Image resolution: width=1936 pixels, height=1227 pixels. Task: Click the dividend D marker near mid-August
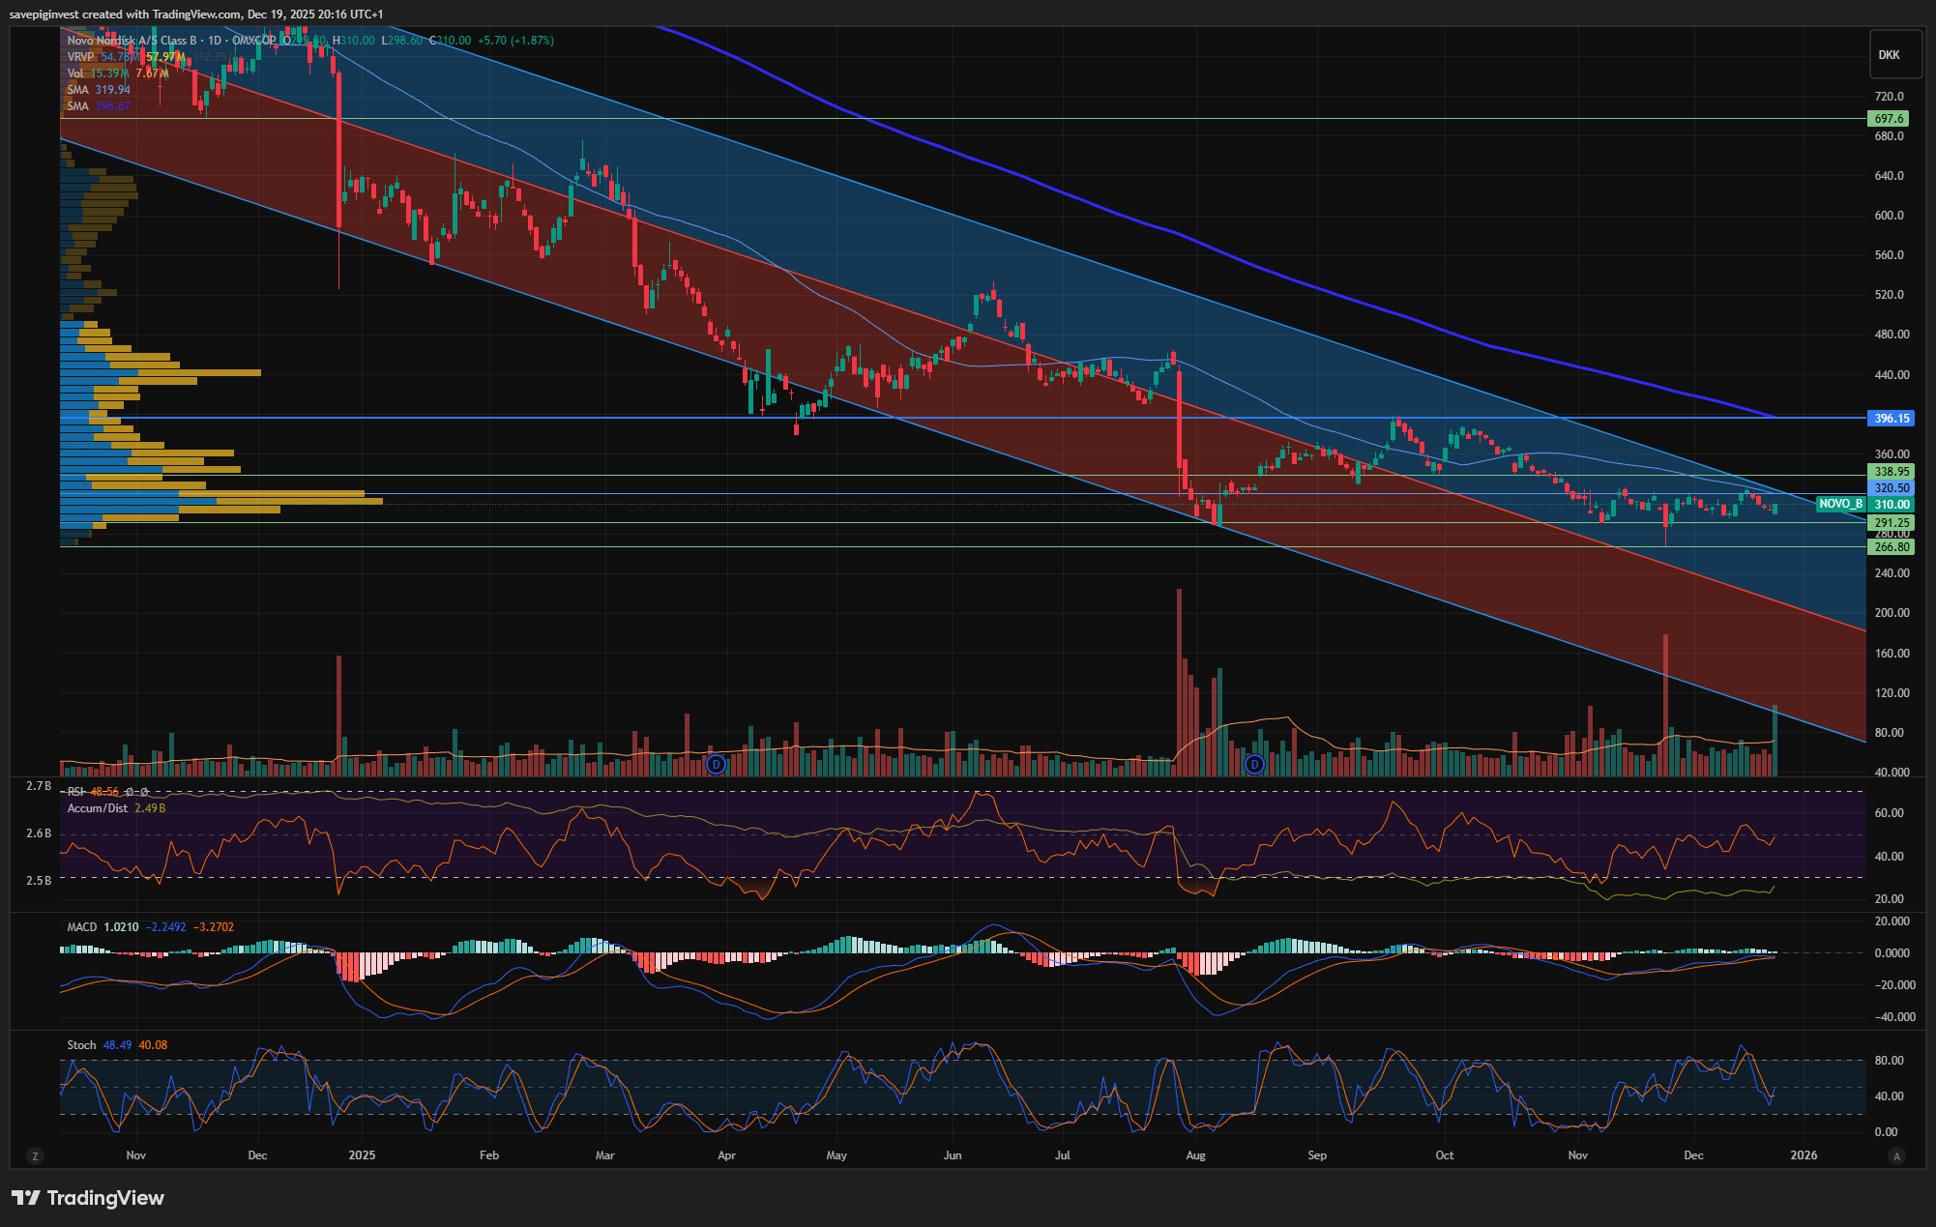click(1254, 765)
